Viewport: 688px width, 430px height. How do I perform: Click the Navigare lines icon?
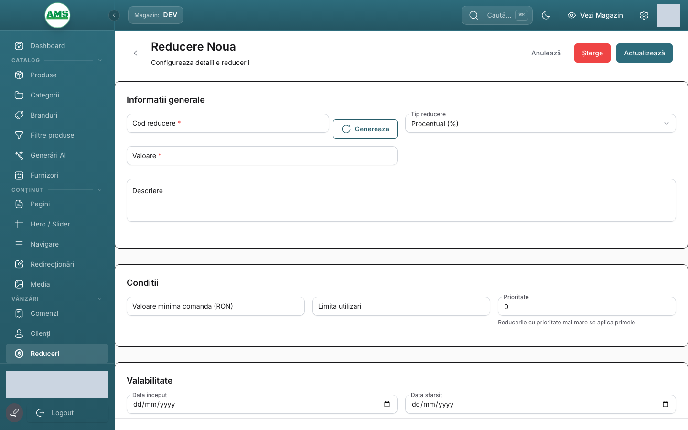tap(19, 244)
